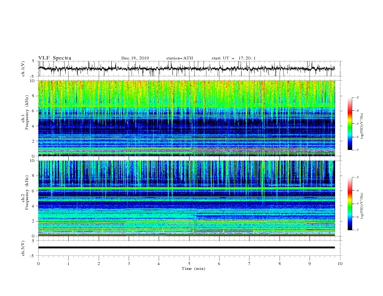Click the 'station=ATH' label
The height and width of the screenshot is (296, 383).
pos(179,58)
